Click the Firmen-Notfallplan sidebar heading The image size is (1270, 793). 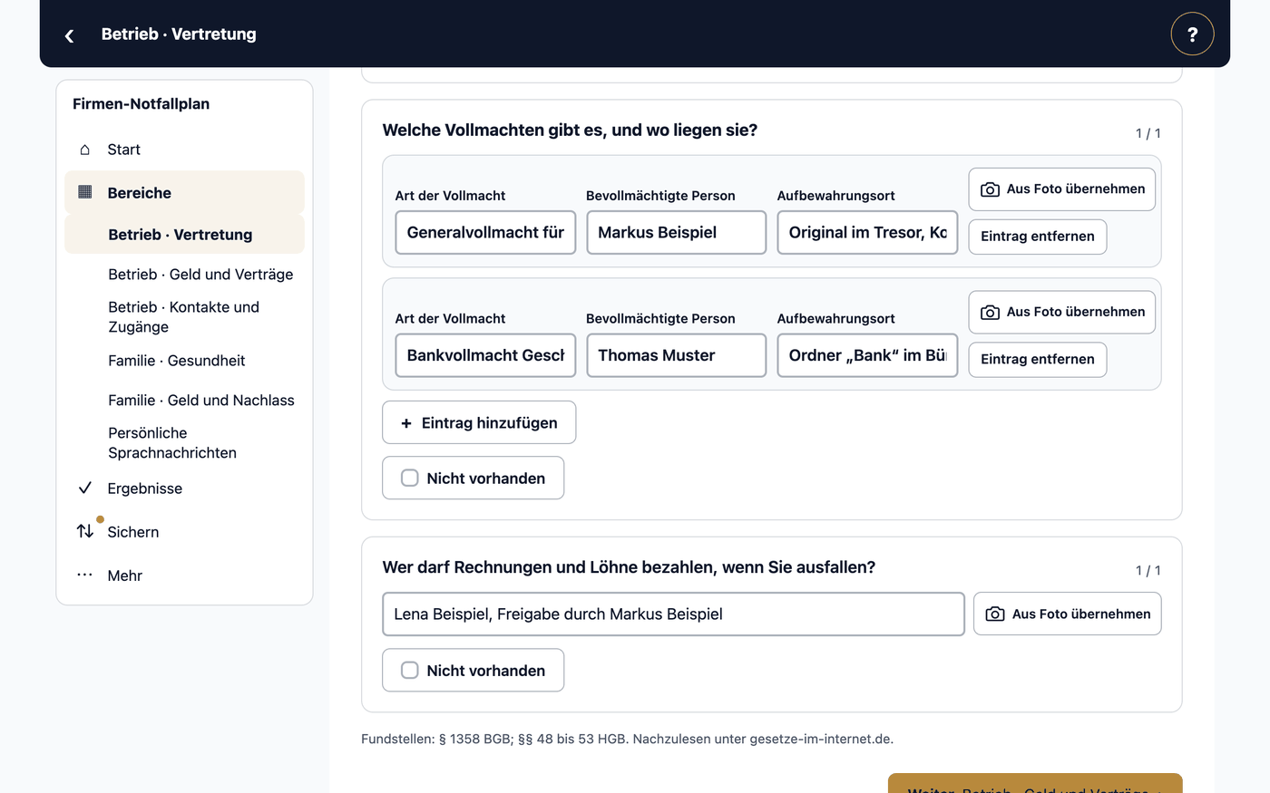142,103
